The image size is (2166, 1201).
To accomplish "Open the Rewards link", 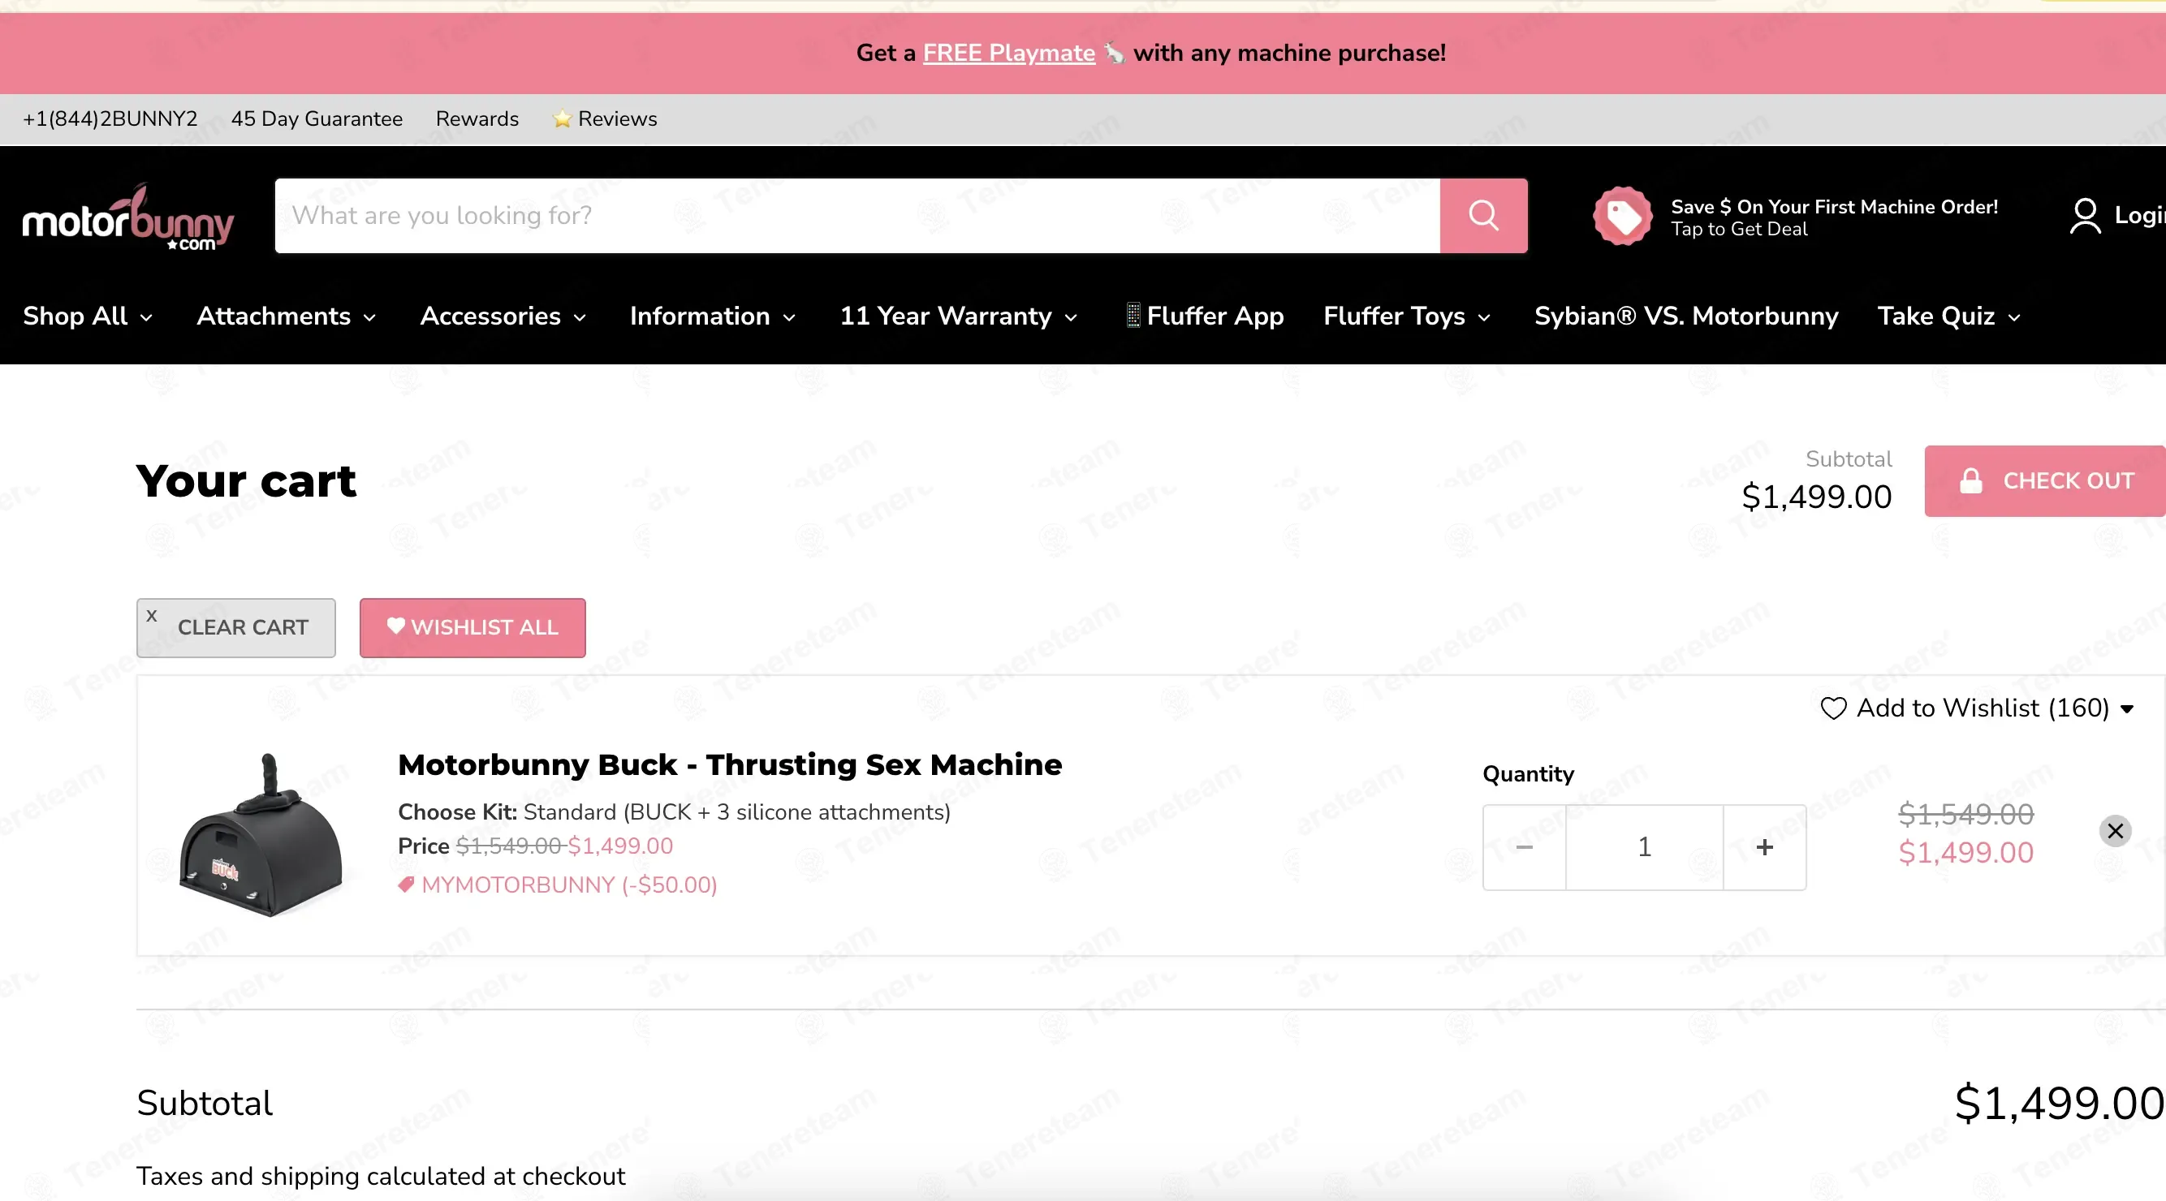I will [x=477, y=118].
